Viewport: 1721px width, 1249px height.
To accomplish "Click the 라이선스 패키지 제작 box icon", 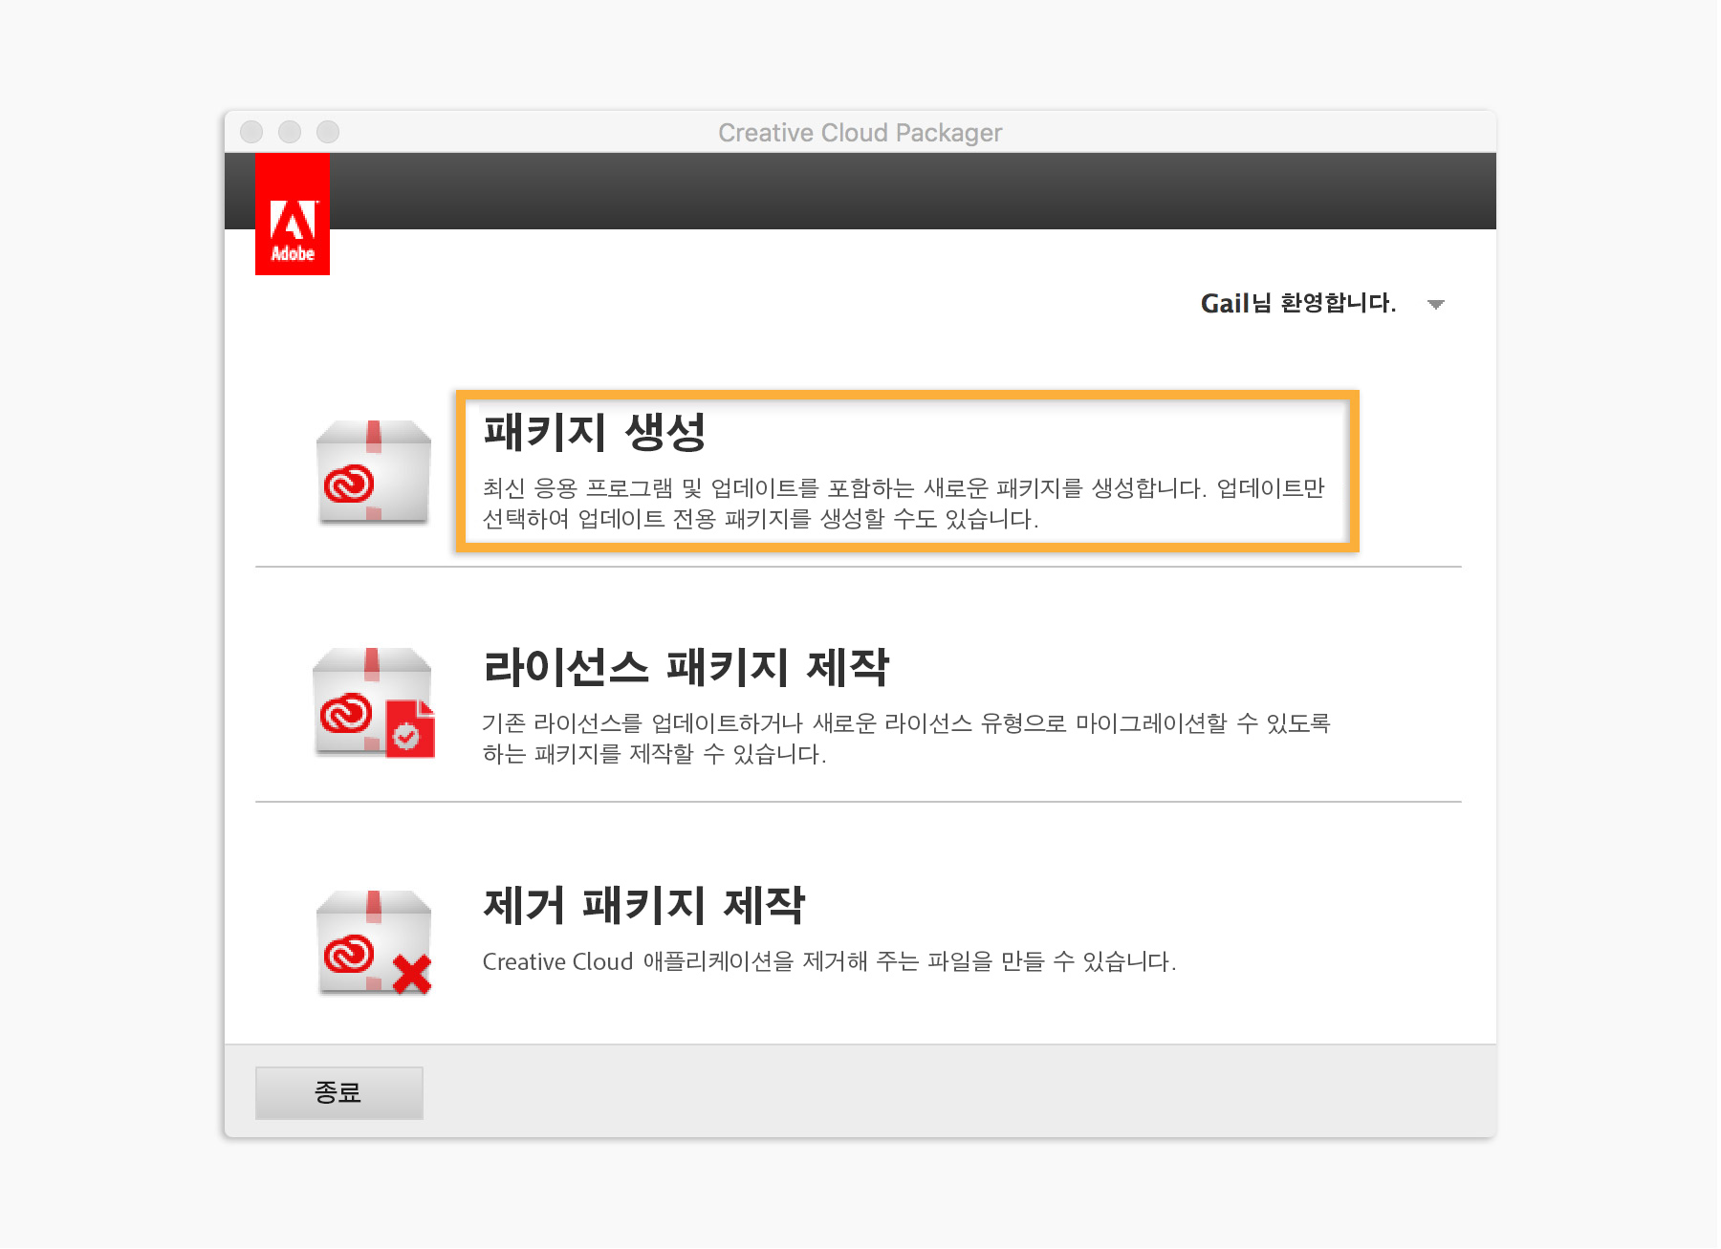I will pyautogui.click(x=374, y=703).
